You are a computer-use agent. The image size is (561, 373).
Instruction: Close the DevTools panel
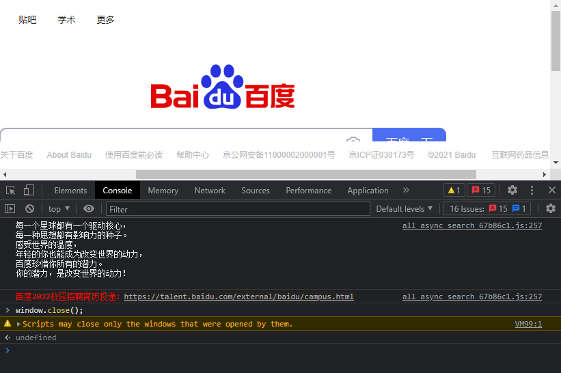(552, 190)
